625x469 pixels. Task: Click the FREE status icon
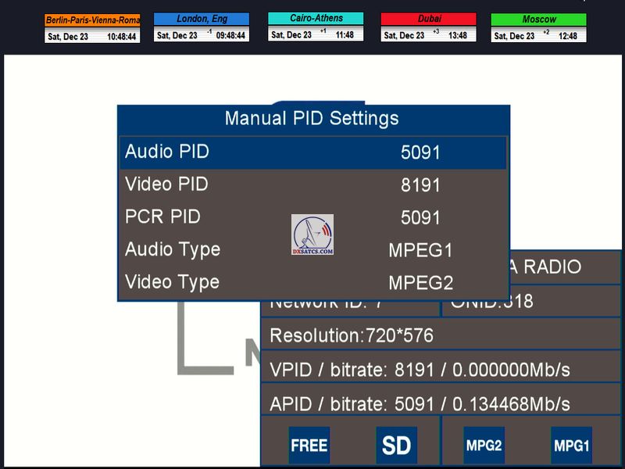point(309,446)
